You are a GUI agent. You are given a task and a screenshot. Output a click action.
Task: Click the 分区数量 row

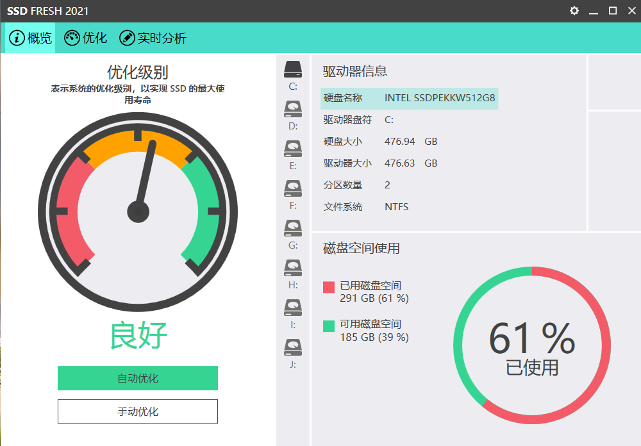[357, 185]
